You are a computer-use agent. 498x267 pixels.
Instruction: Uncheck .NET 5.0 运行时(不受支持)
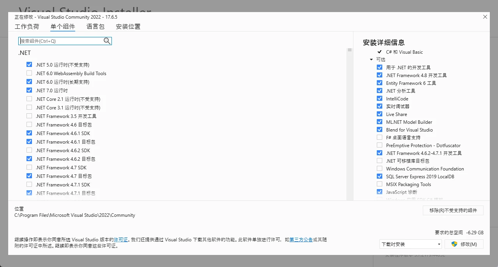click(29, 65)
